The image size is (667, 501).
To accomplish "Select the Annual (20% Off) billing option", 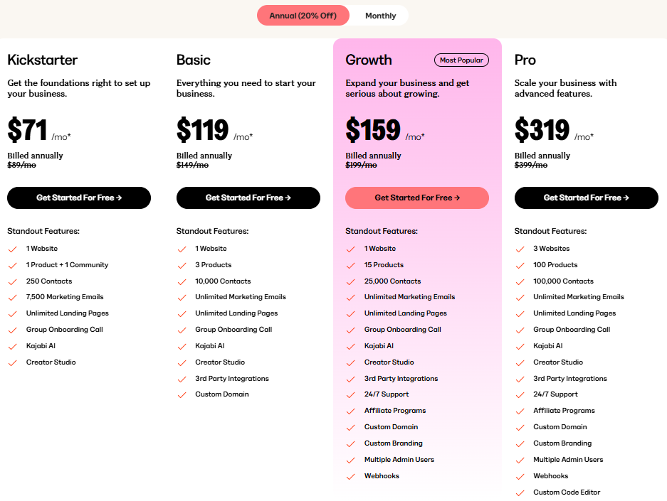I will point(303,15).
